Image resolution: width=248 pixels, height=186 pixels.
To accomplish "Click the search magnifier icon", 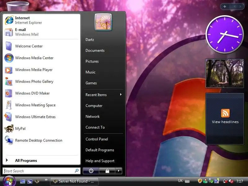I will point(77,171).
